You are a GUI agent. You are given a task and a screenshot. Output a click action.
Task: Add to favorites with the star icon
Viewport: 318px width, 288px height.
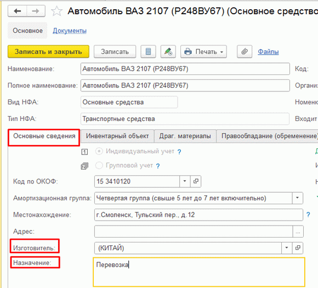(x=57, y=11)
